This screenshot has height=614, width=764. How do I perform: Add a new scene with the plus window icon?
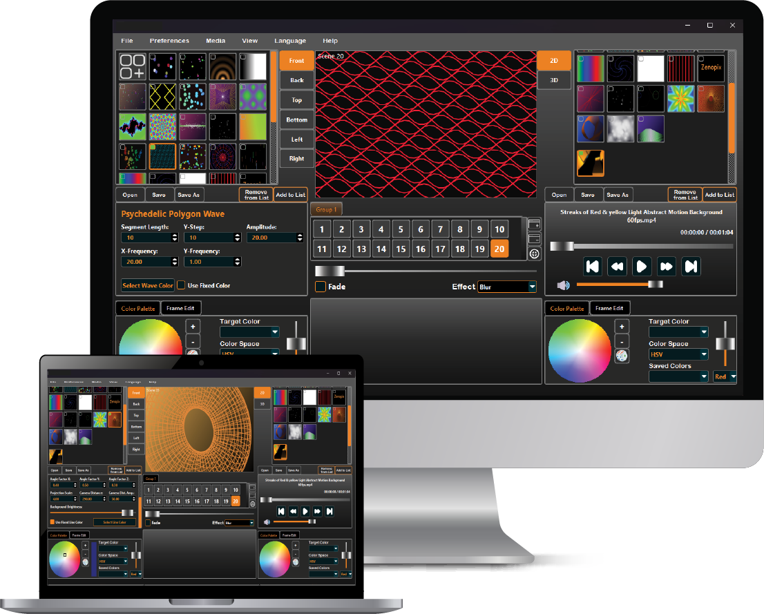[x=534, y=224]
